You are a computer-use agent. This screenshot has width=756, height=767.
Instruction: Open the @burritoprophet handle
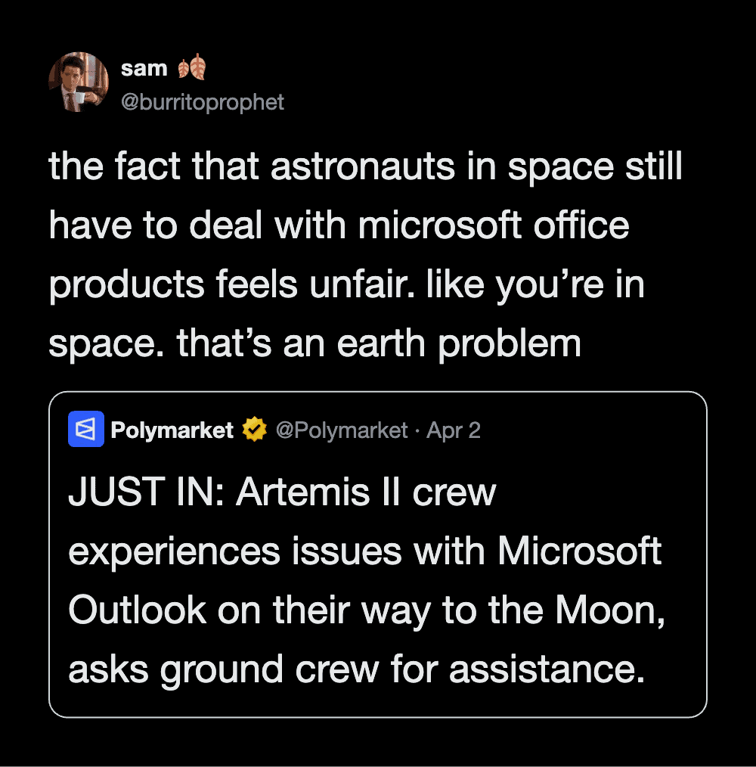203,102
